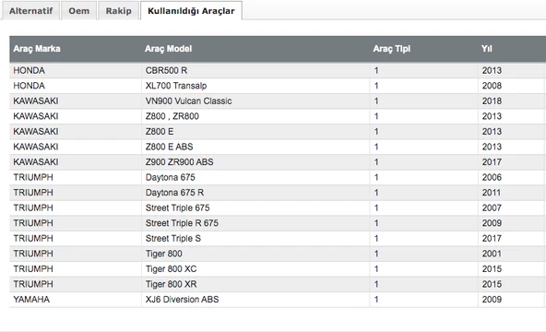Click the Street Triple R 675 entry
The width and height of the screenshot is (546, 332).
pos(182,223)
